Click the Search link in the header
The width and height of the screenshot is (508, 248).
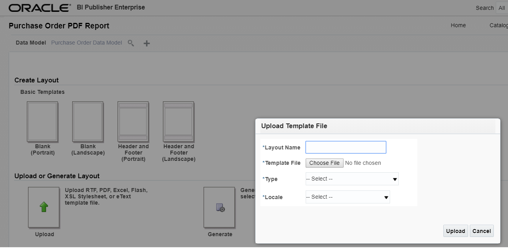[x=485, y=7]
